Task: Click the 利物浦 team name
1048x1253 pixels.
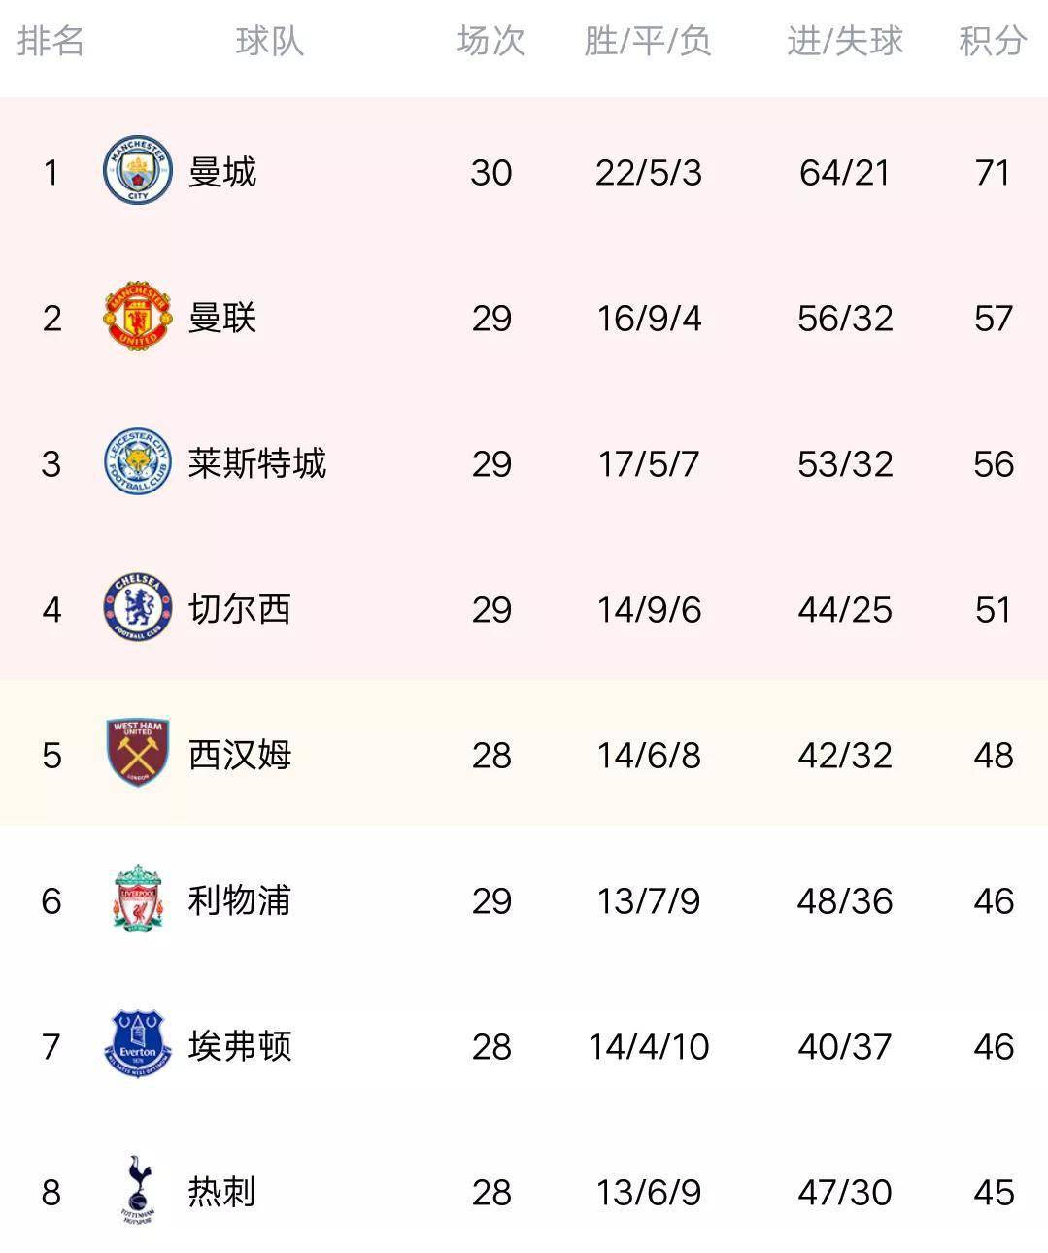Action: [x=240, y=900]
